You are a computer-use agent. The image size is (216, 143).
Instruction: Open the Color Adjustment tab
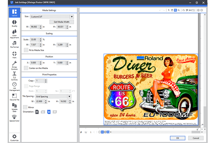[x=15, y=34]
